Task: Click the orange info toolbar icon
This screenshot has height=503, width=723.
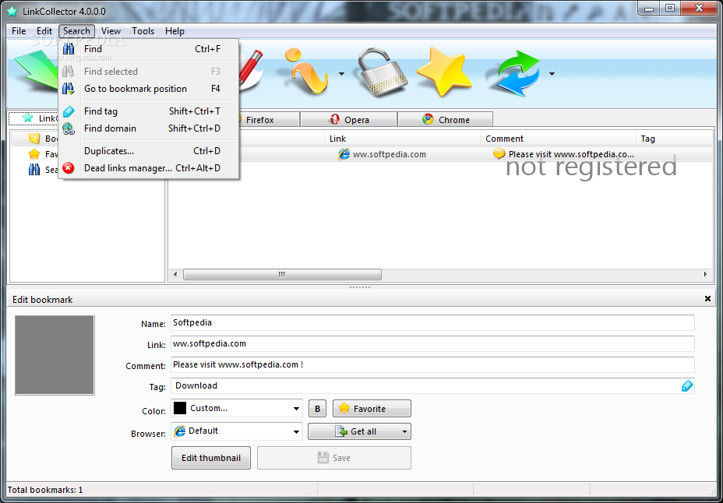Action: (305, 72)
